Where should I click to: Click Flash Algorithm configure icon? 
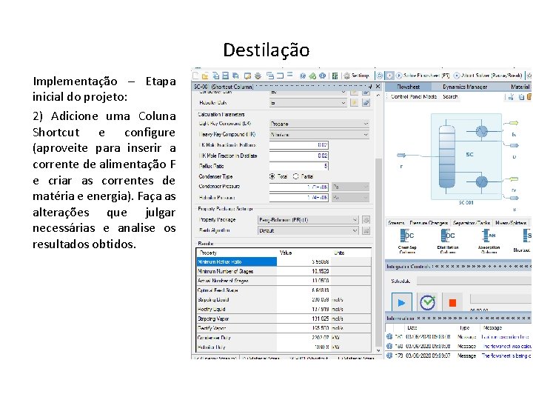tap(366, 230)
